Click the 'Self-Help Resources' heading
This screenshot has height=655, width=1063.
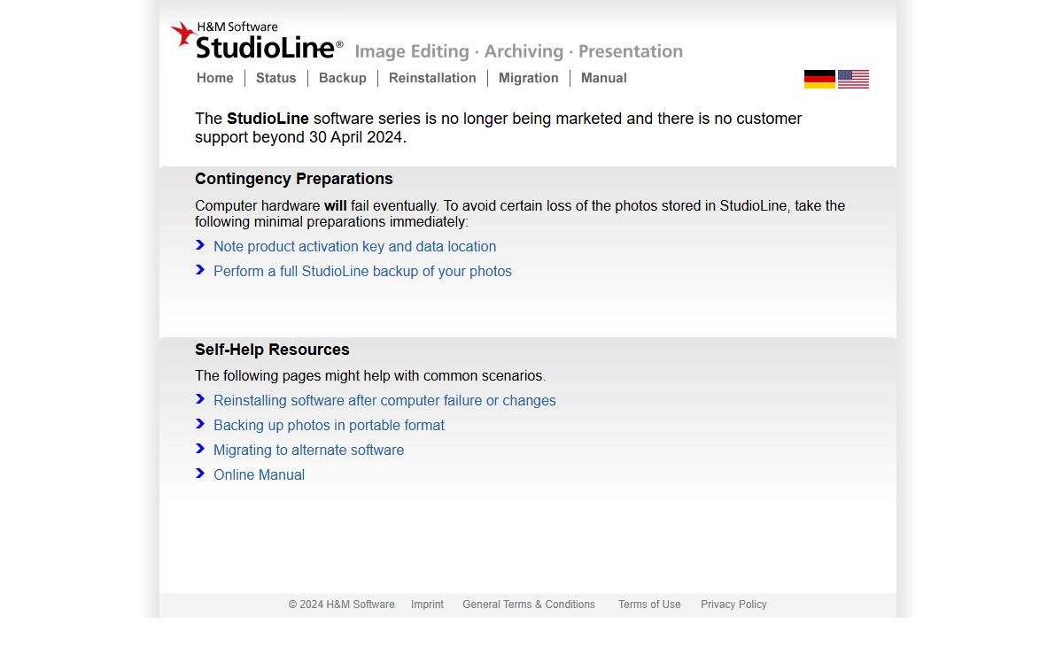pyautogui.click(x=272, y=350)
